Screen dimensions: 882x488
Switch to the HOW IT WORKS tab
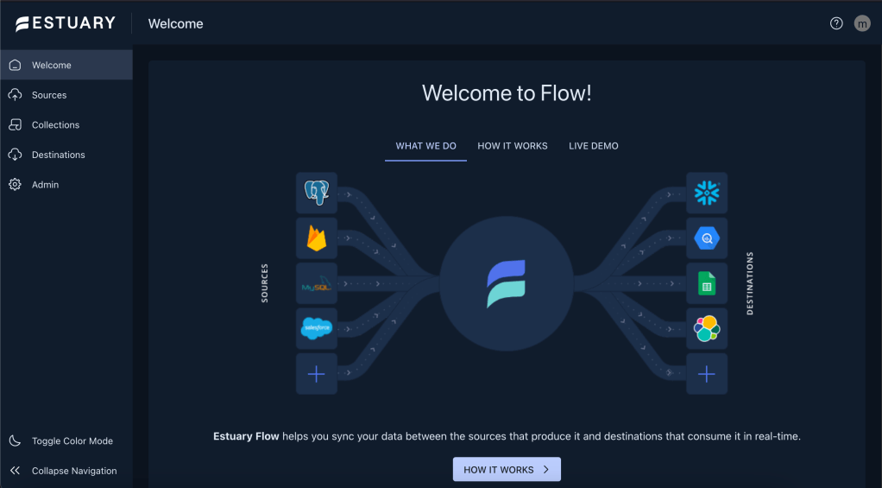point(513,146)
